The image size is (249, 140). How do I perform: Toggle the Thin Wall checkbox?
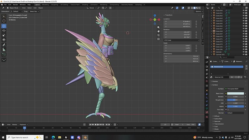click(x=228, y=110)
